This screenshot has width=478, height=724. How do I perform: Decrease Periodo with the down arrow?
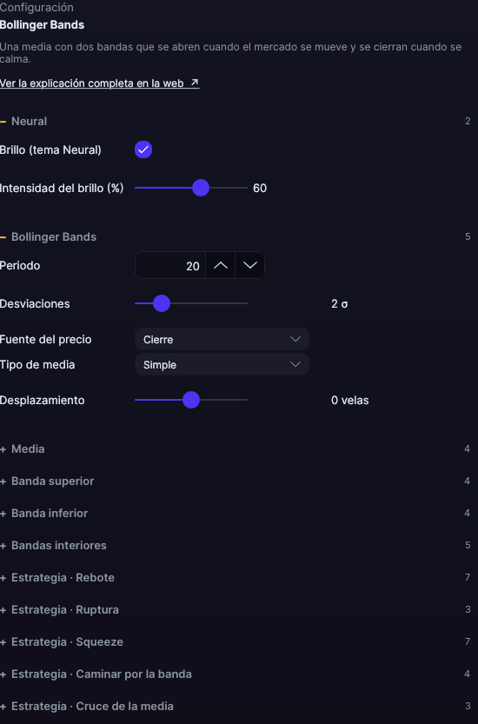249,265
